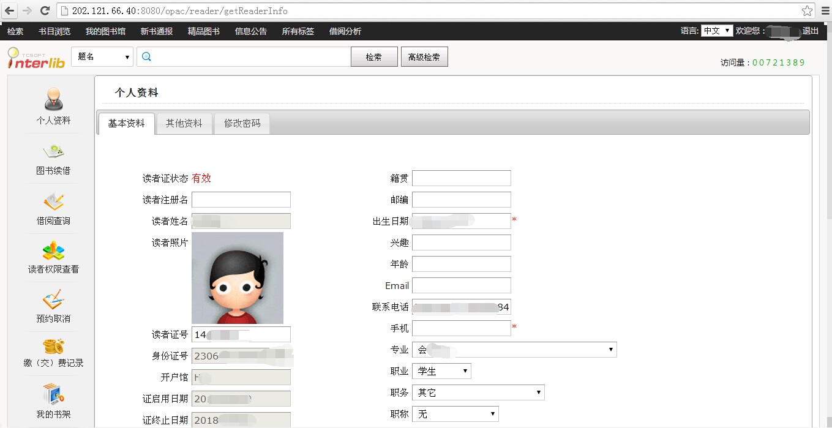
Task: Open the browser hamburger menu
Action: tap(824, 11)
